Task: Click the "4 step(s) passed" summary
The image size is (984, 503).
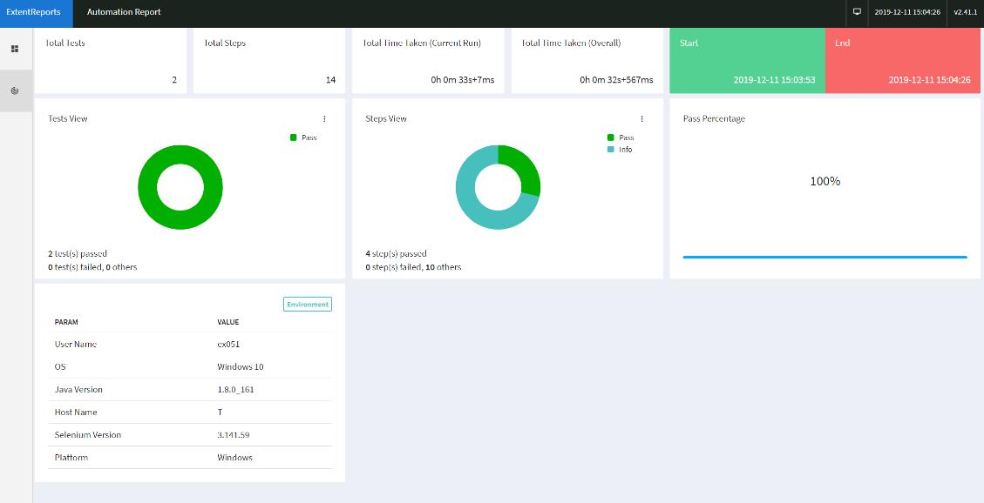Action: pos(396,254)
